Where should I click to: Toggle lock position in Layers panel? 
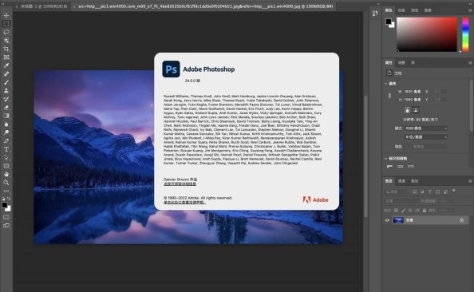point(410,211)
